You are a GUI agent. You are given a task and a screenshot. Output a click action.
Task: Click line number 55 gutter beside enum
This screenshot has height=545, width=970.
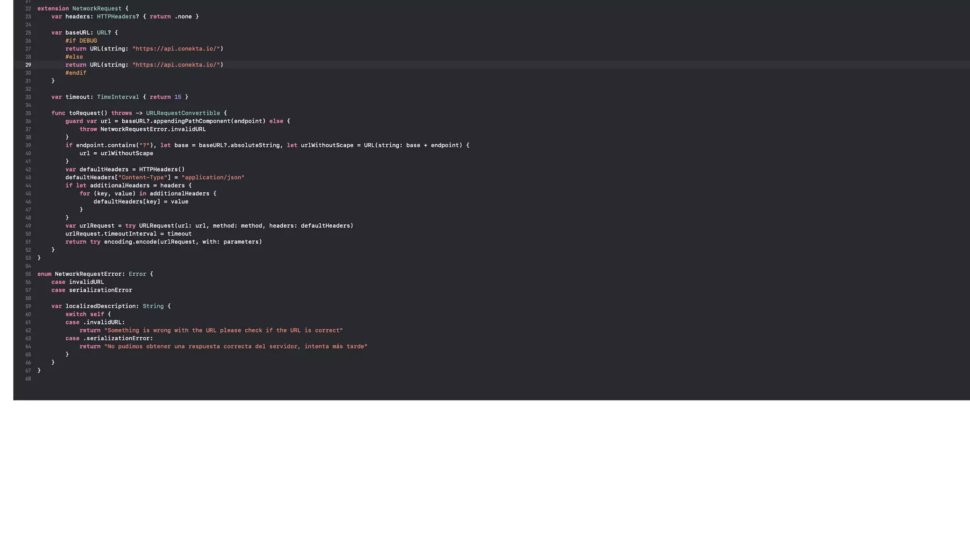point(28,274)
